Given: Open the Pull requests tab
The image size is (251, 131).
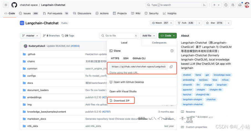Looking at the screenshot, I should [56, 13].
